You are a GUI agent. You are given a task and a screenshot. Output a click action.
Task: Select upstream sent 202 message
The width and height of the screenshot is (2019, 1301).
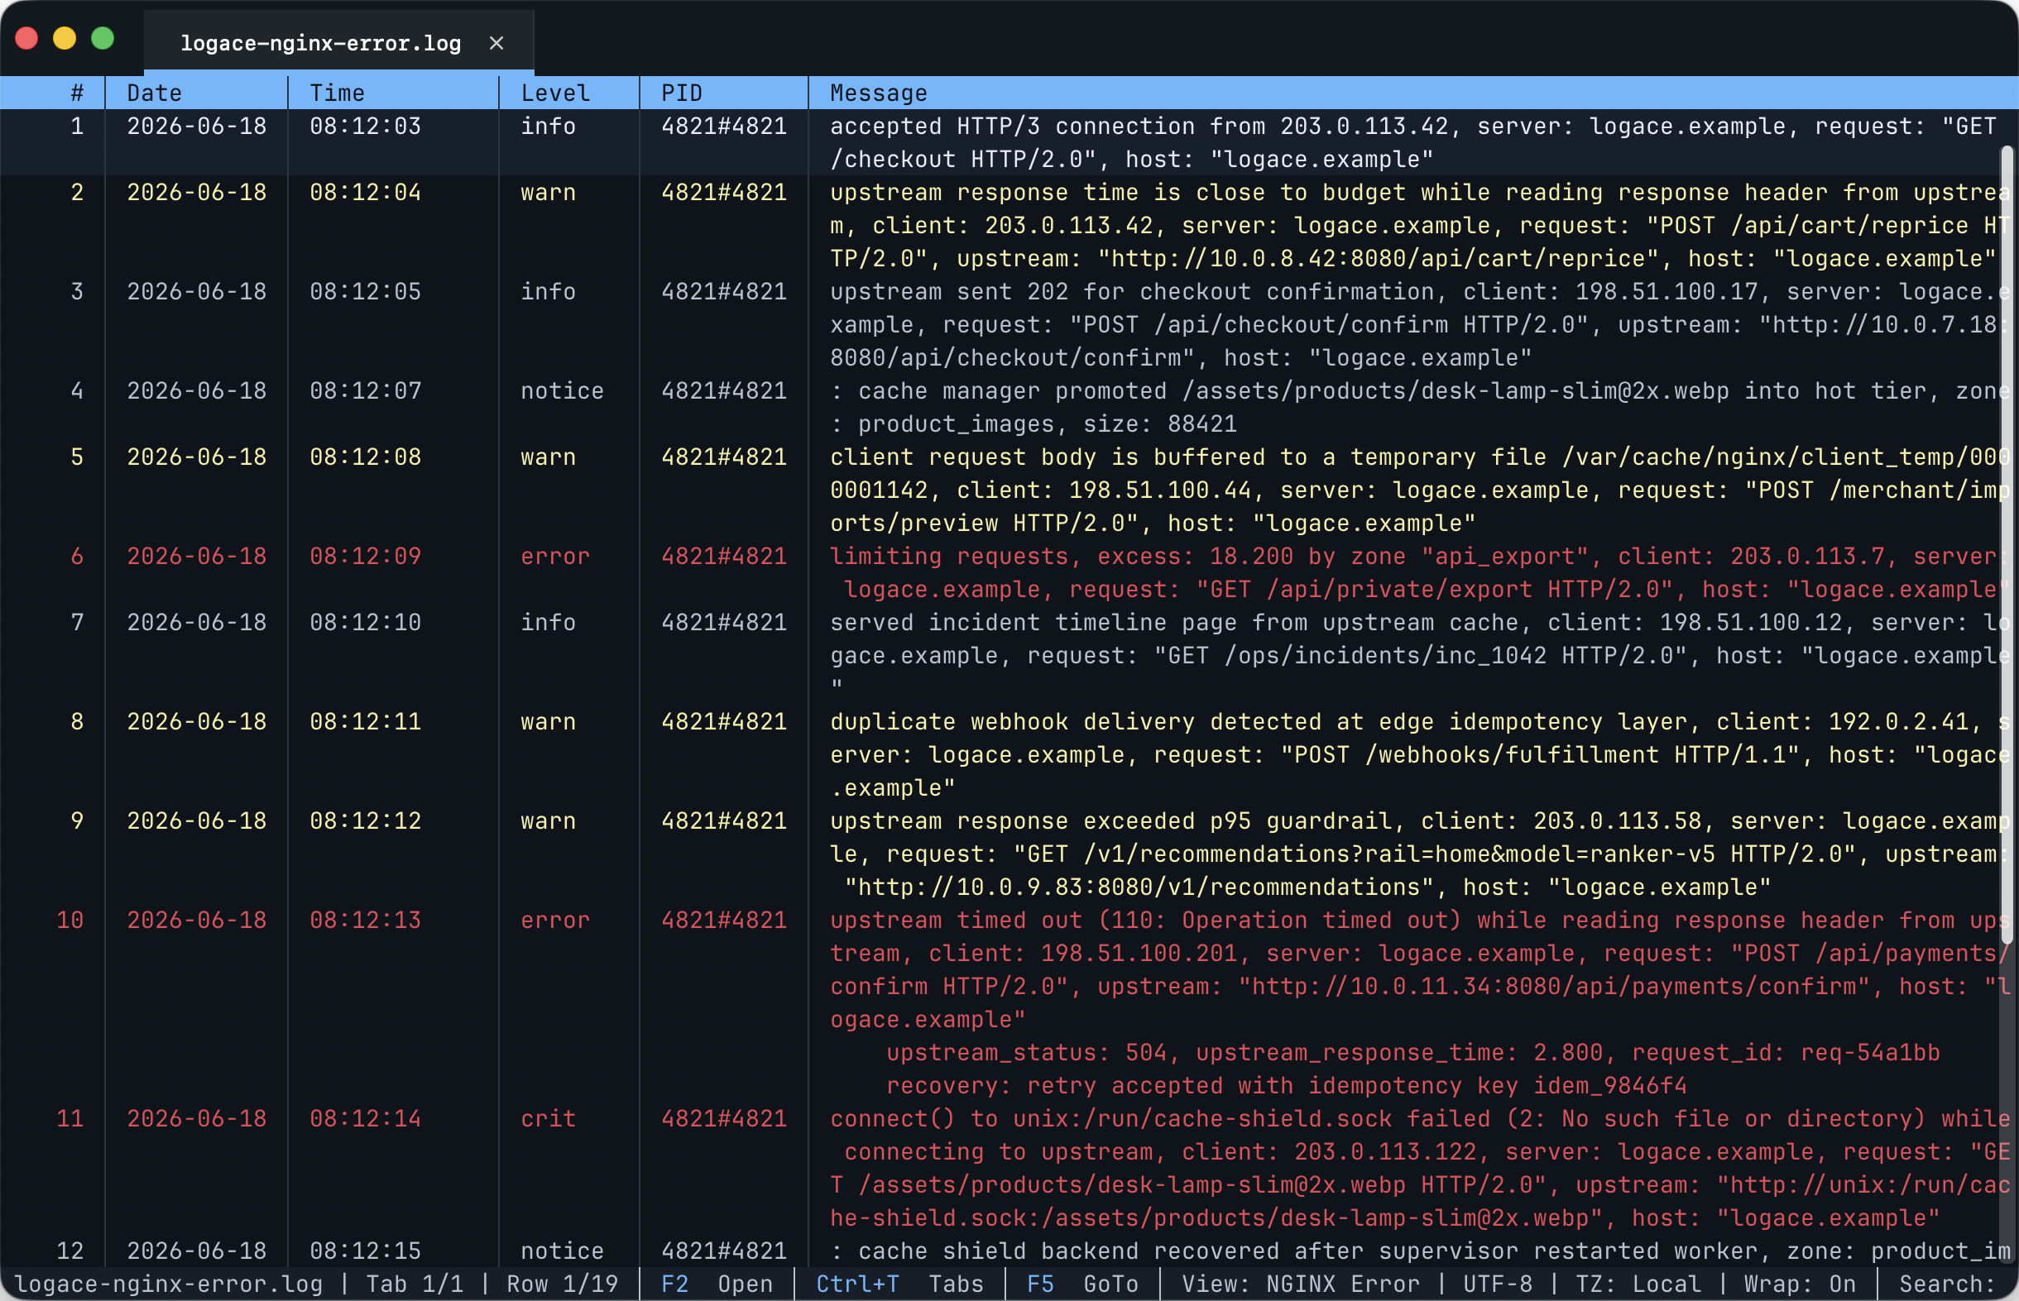[1420, 324]
